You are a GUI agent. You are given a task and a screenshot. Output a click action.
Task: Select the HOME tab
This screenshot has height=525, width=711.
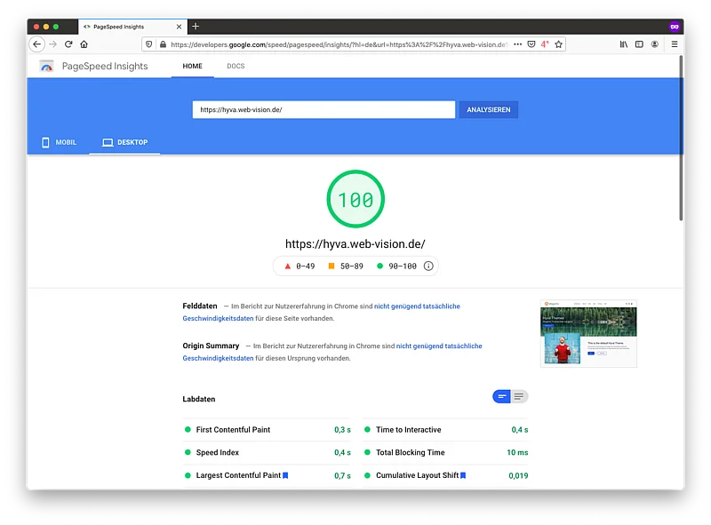[x=192, y=67]
